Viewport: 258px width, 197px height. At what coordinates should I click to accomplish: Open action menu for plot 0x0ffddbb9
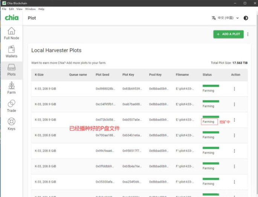(x=234, y=166)
